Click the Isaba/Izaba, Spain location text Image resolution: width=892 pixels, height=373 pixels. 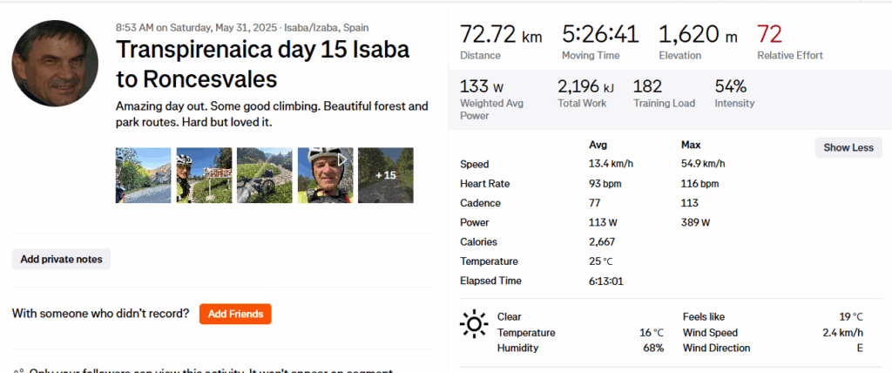328,27
